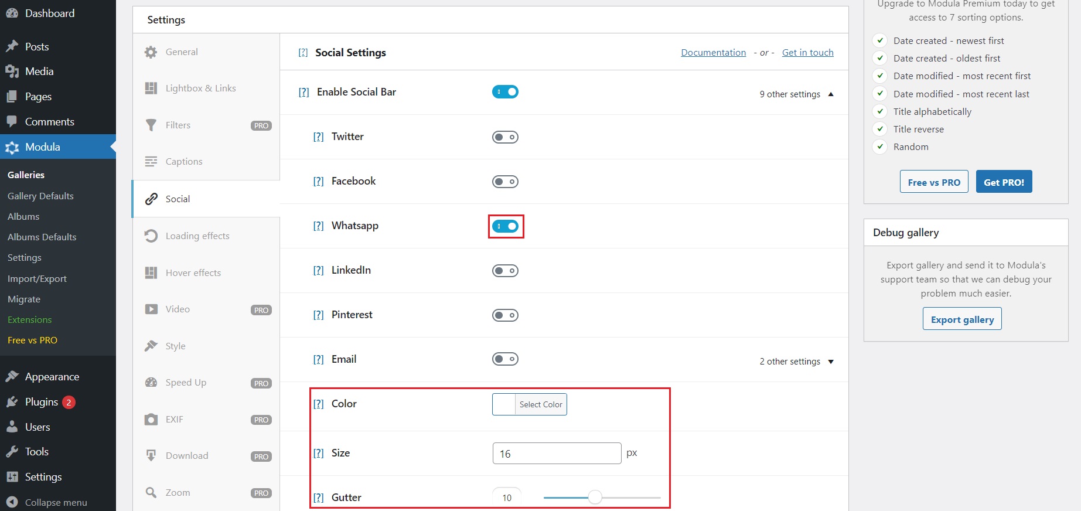Click the Captions lines icon
This screenshot has height=511, width=1081.
151,162
